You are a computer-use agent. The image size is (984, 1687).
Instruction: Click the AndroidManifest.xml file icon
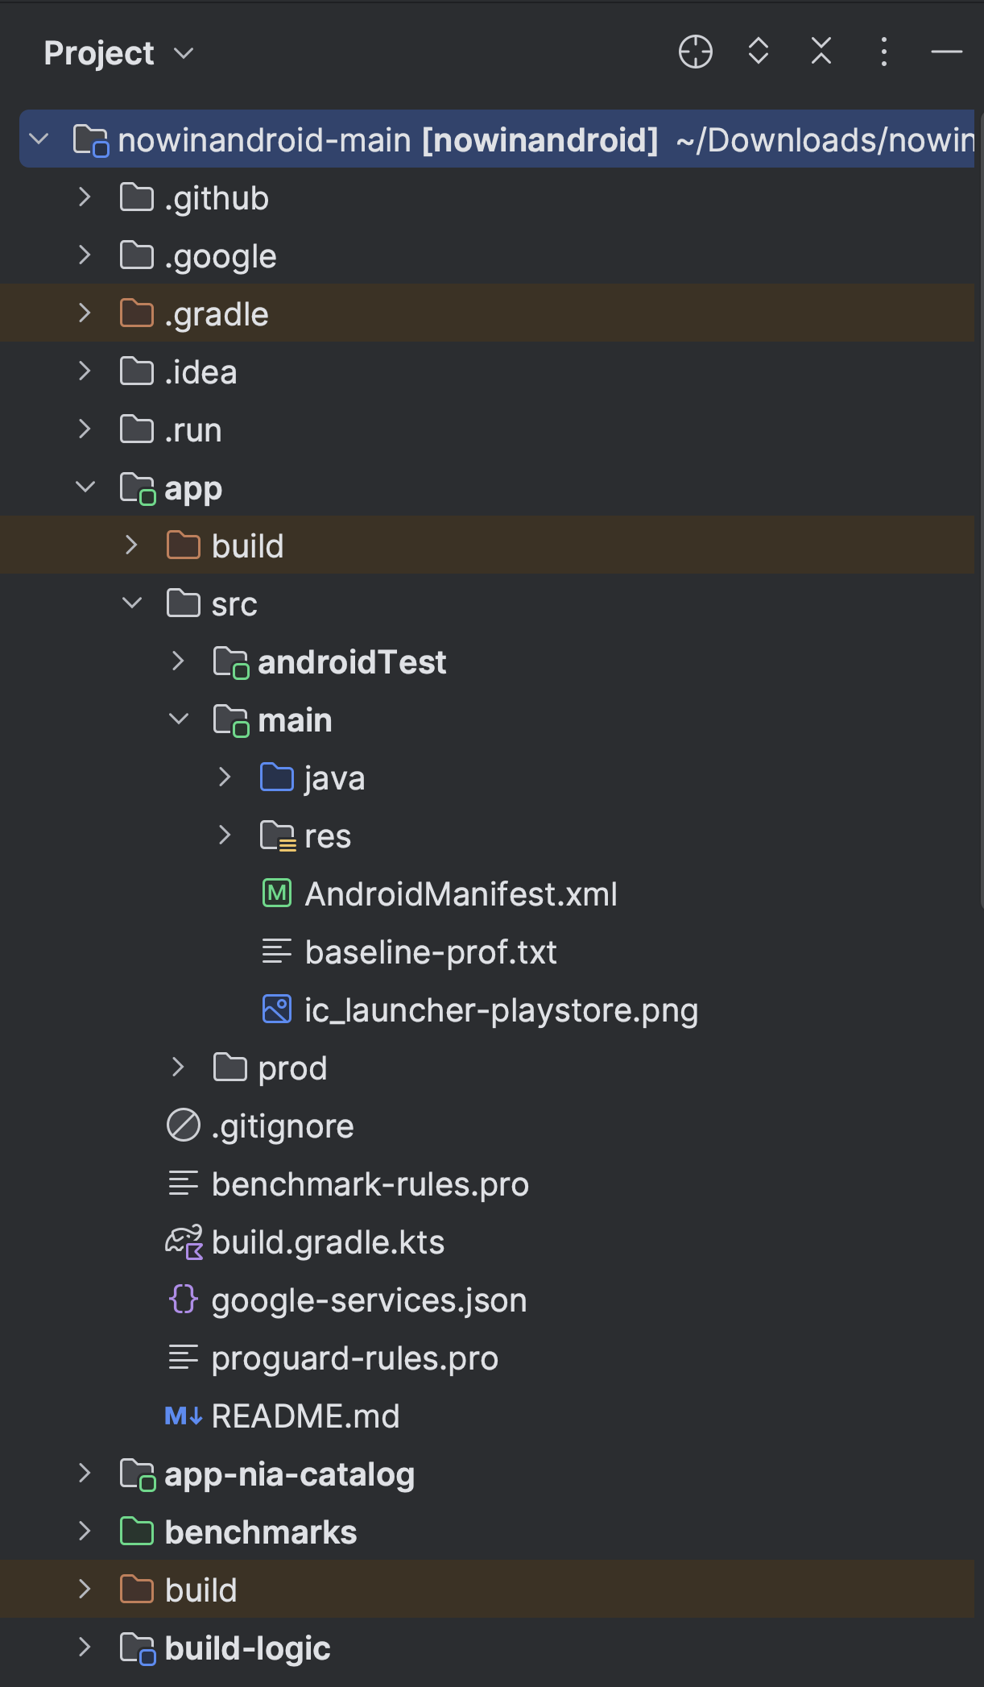click(277, 893)
